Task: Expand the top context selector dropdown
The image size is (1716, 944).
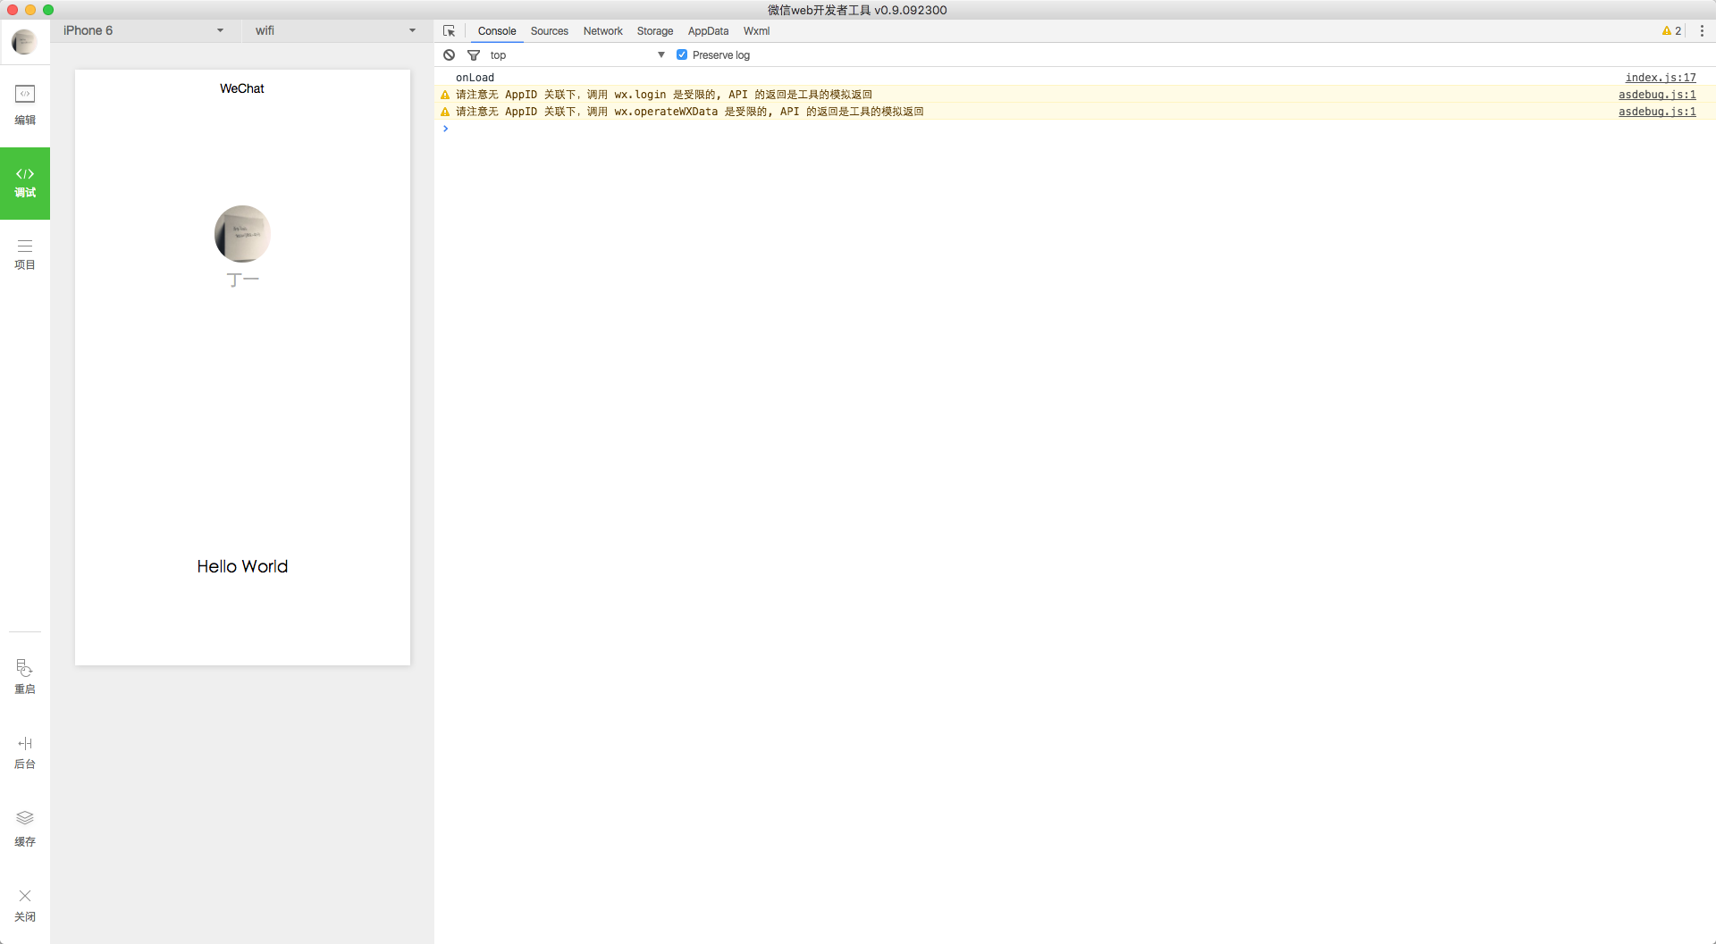Action: pos(576,55)
